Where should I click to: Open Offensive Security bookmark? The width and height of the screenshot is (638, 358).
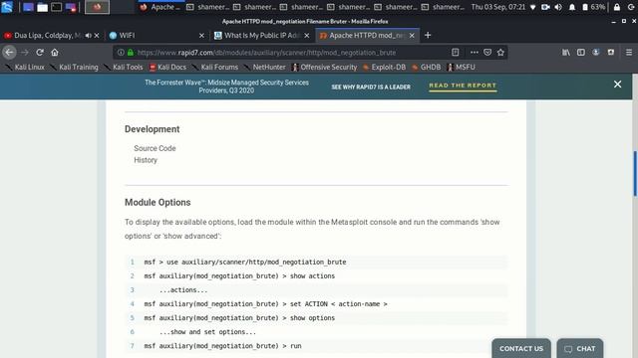324,68
